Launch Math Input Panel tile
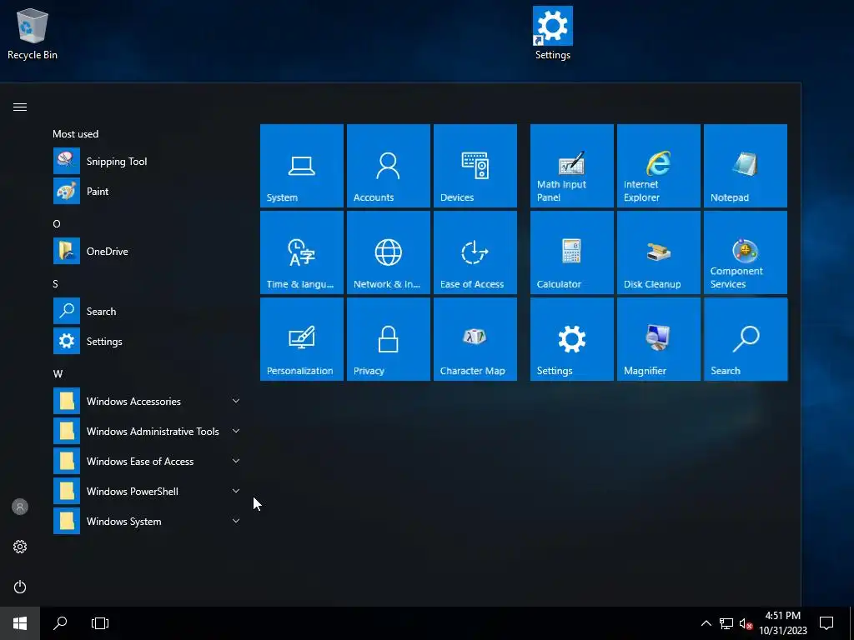This screenshot has width=854, height=640. (x=572, y=166)
